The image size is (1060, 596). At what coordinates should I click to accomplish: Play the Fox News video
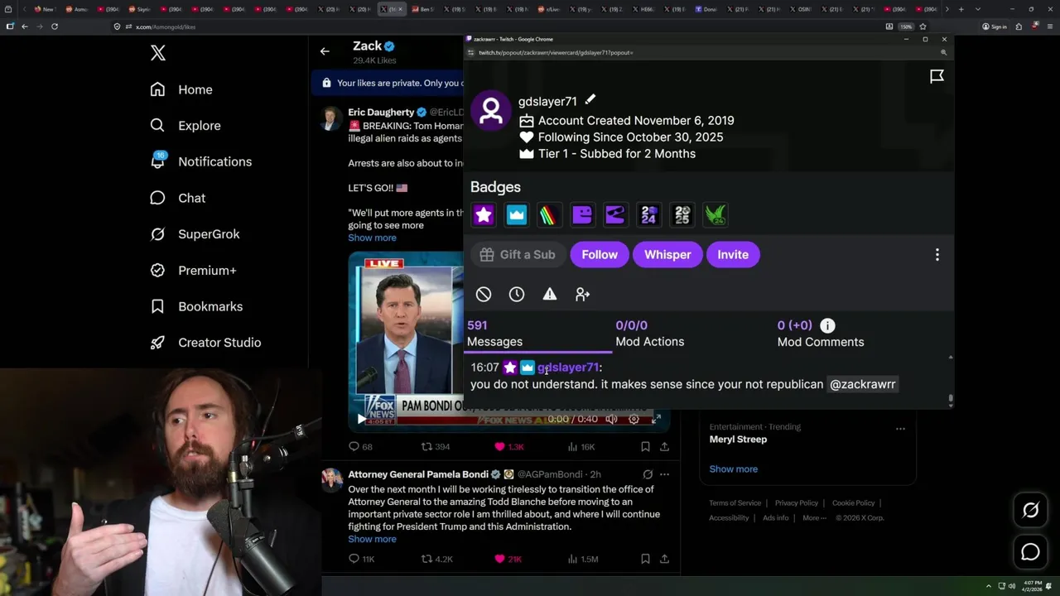361,419
